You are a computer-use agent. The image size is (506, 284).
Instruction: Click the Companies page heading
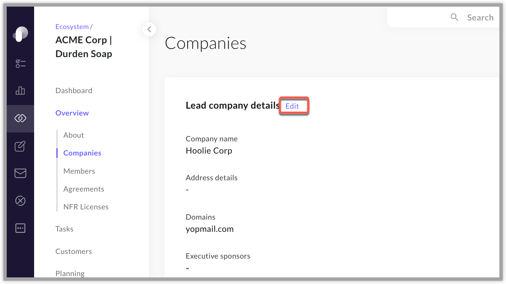[x=206, y=43]
